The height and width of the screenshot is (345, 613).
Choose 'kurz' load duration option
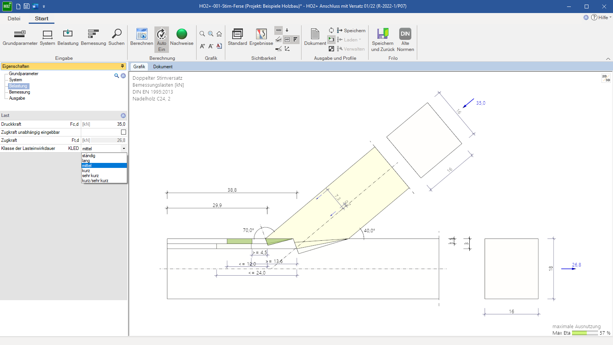click(104, 171)
